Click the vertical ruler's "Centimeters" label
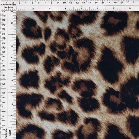Screen dimensions: 139x139 pos(6,133)
